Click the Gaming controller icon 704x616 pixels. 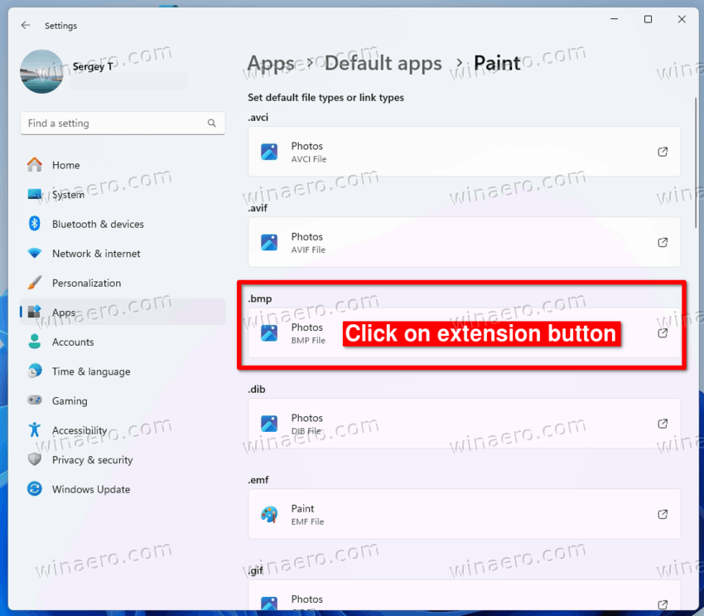click(x=35, y=400)
